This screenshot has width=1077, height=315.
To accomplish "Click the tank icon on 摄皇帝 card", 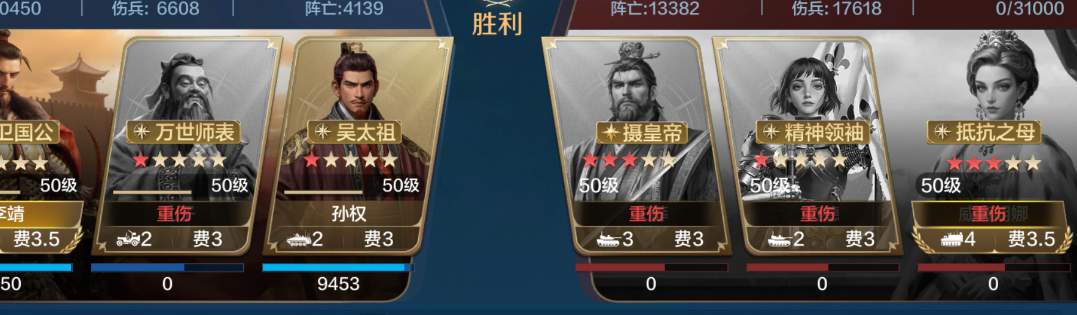I will (608, 239).
